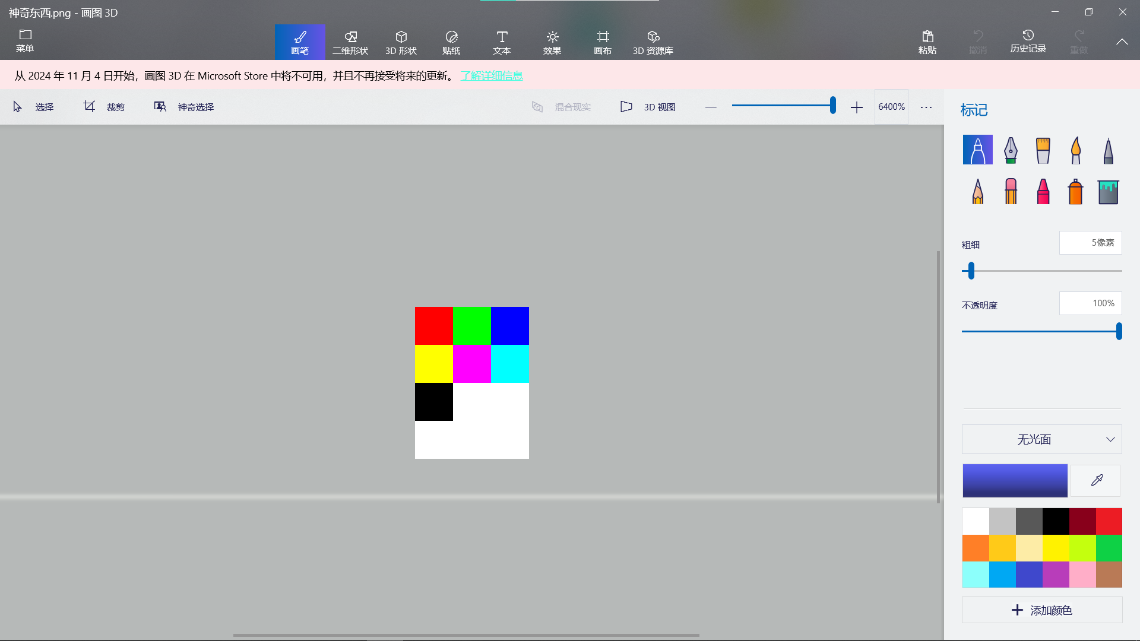1140x641 pixels.
Task: Pick the Eraser tool
Action: [x=1011, y=192]
